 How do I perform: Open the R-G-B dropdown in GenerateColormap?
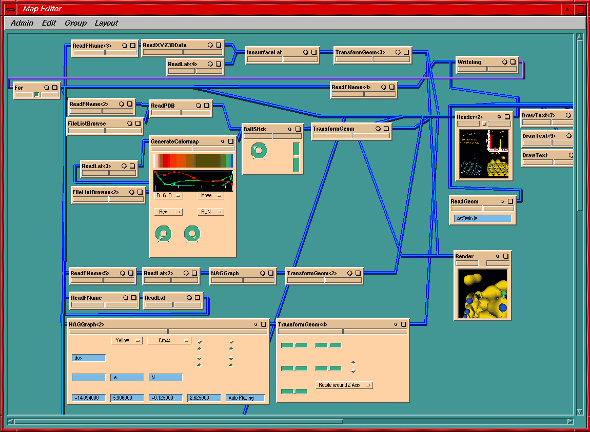(x=168, y=196)
